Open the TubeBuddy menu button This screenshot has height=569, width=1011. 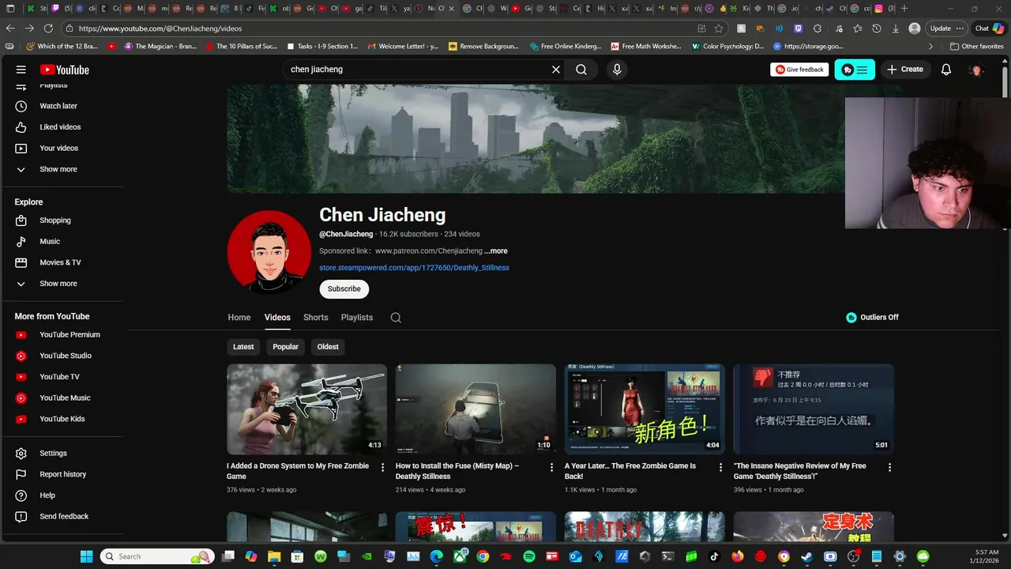(x=855, y=70)
